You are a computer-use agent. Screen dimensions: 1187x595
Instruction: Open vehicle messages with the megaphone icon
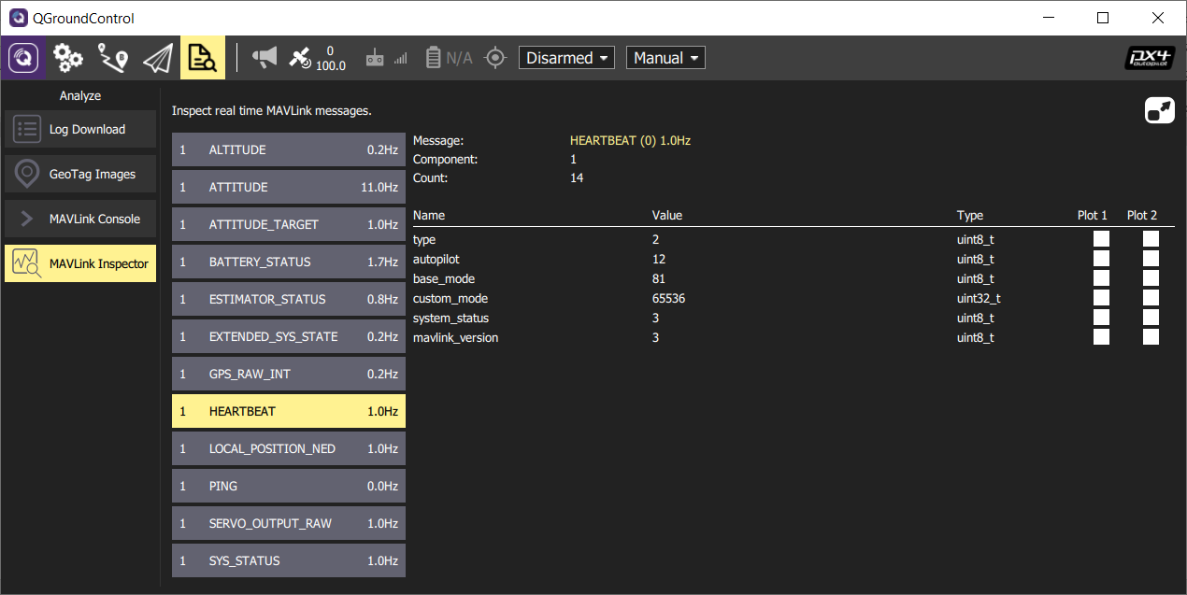coord(265,57)
